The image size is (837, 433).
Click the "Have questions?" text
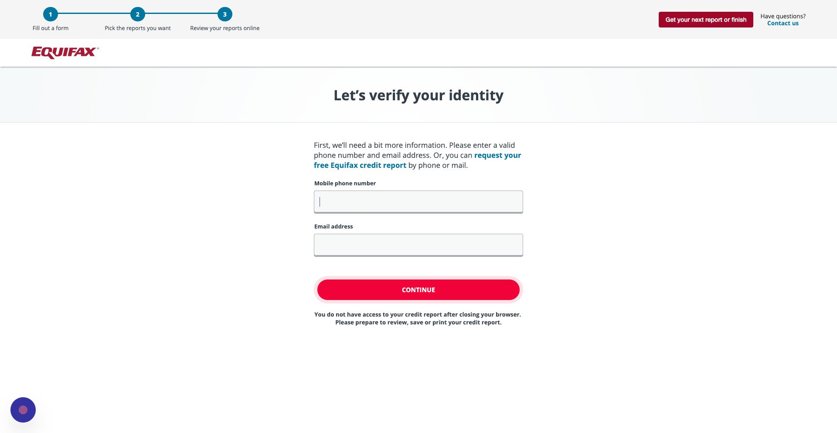click(783, 16)
